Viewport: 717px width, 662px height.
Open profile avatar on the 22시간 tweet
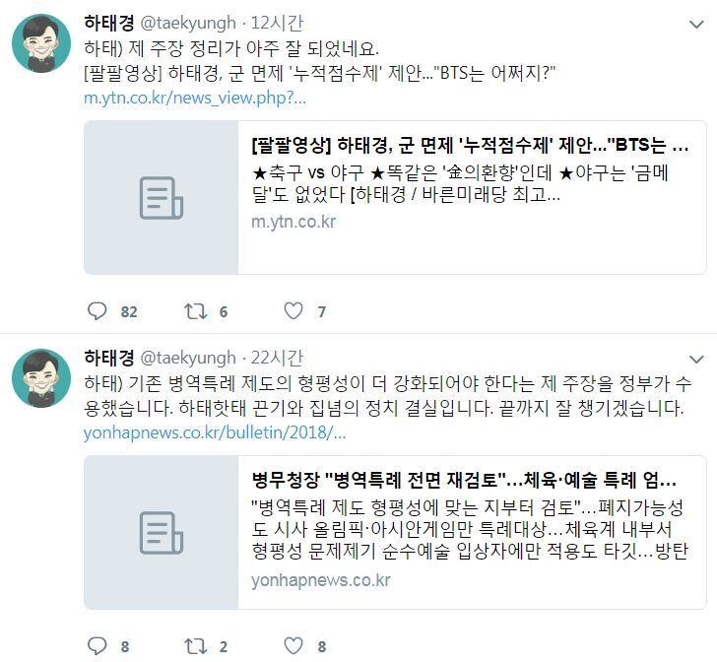pyautogui.click(x=41, y=378)
